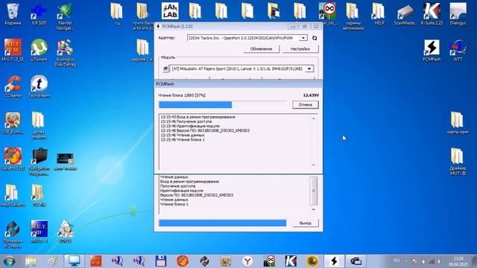Viewport: 477px width, 268px height.
Task: Open the карты ориг folder on the desktop
Action: coord(458,123)
